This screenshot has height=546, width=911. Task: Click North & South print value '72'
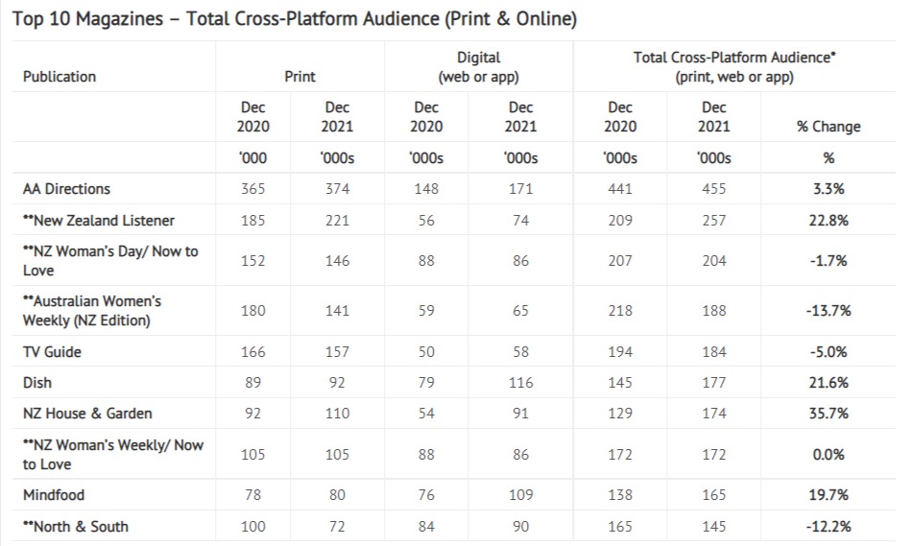pyautogui.click(x=337, y=527)
